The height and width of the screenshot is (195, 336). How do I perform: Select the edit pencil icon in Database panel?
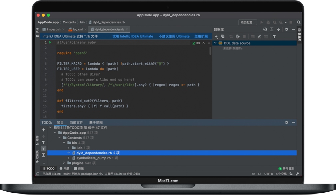(x=259, y=37)
